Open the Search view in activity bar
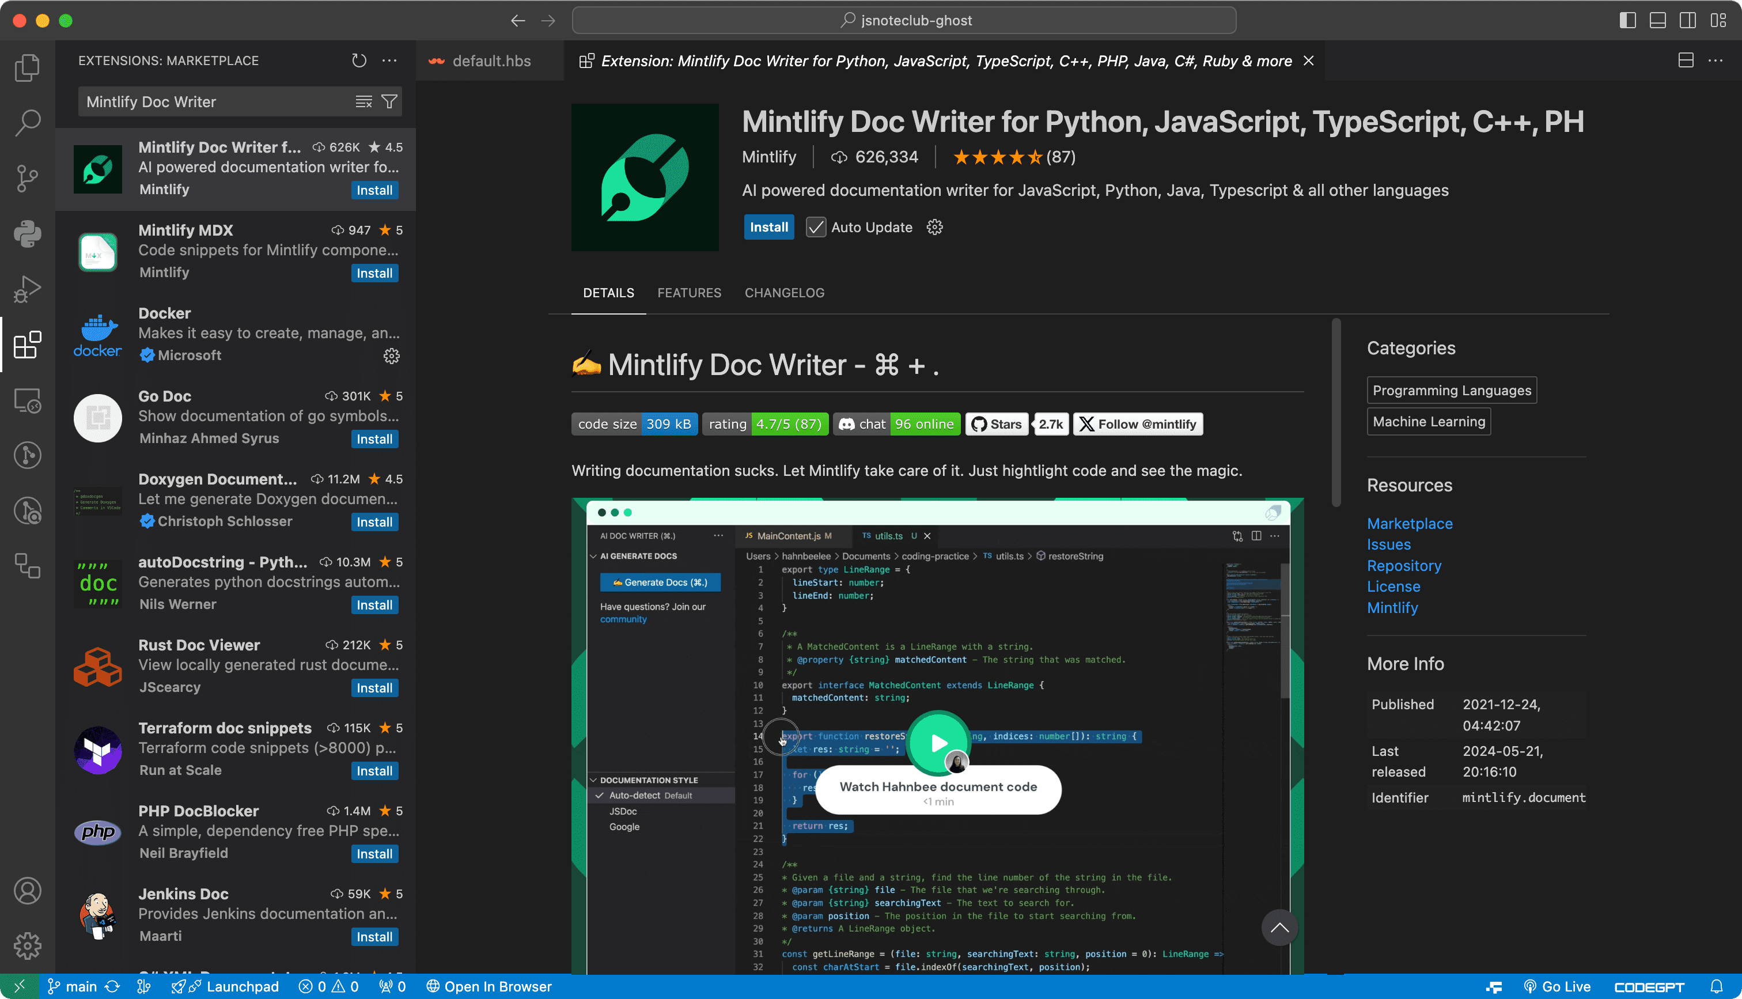Viewport: 1742px width, 999px height. pyautogui.click(x=28, y=123)
